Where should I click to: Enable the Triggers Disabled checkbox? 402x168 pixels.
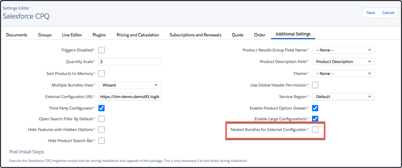pyautogui.click(x=101, y=50)
